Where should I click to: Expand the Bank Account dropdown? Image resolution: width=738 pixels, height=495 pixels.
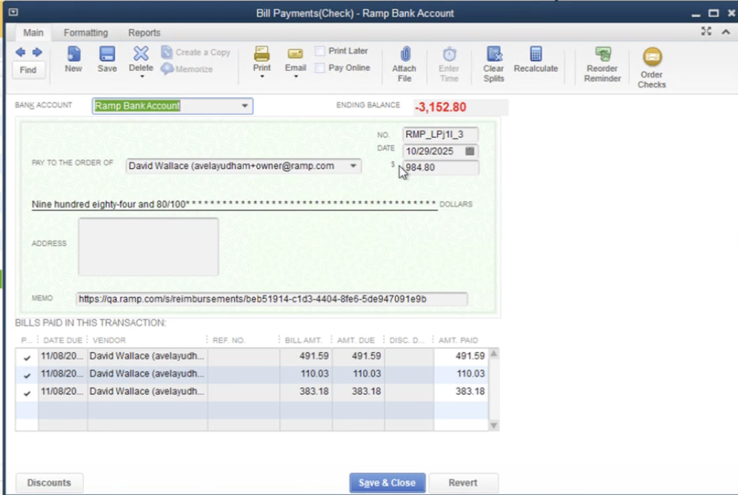pyautogui.click(x=245, y=106)
